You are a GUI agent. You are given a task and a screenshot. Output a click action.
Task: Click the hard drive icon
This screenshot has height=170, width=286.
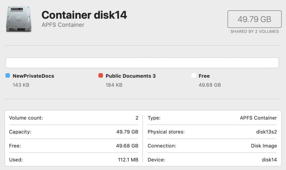click(18, 19)
